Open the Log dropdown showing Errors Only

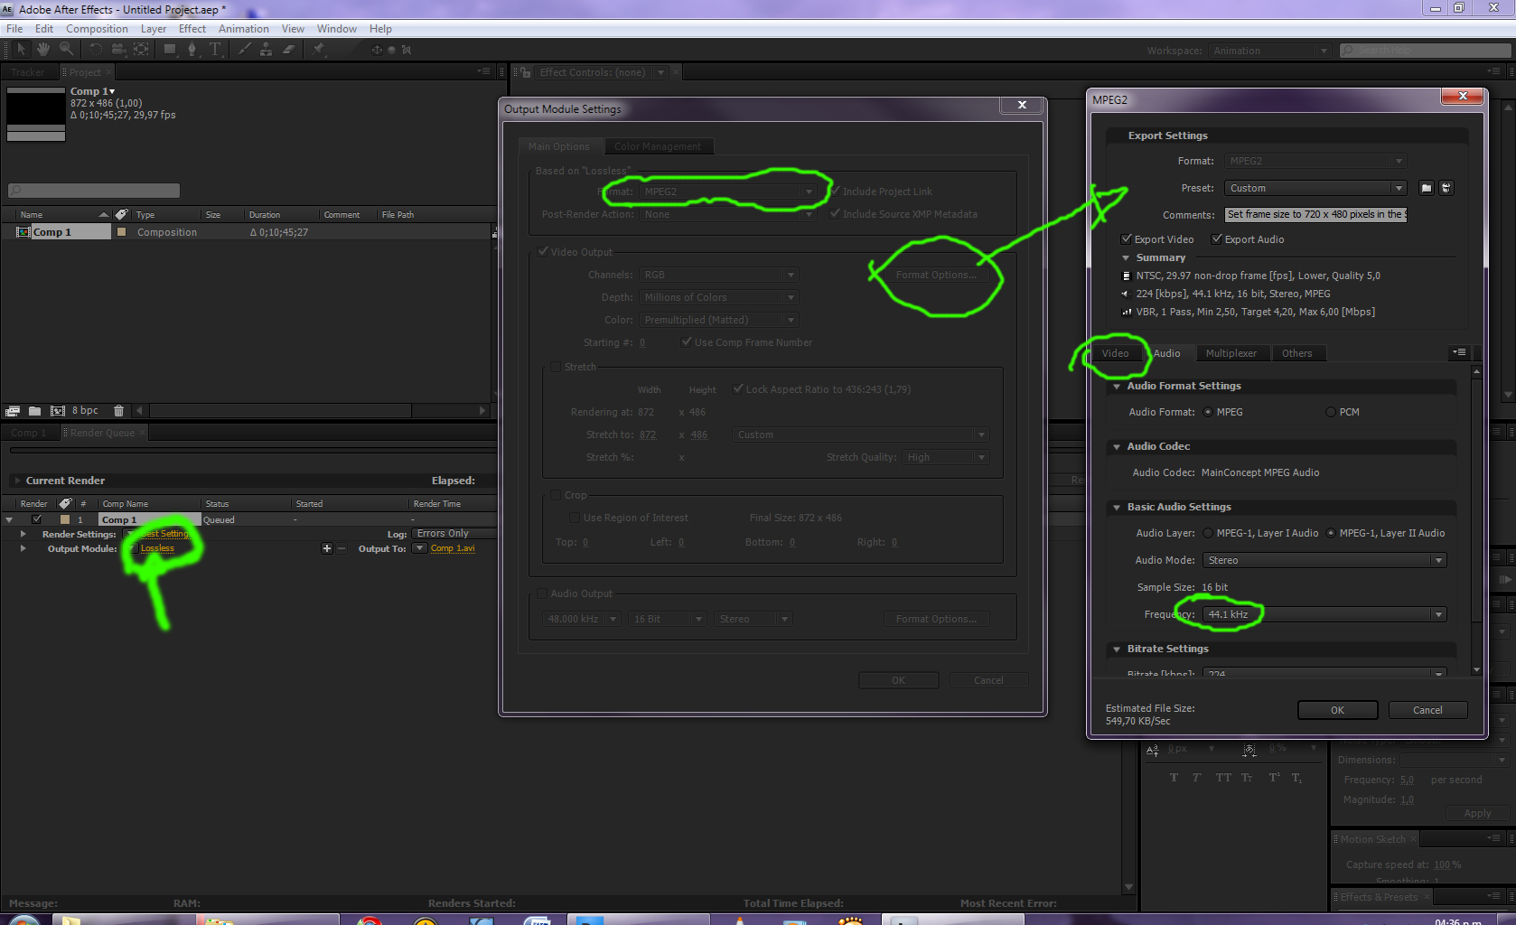(455, 534)
